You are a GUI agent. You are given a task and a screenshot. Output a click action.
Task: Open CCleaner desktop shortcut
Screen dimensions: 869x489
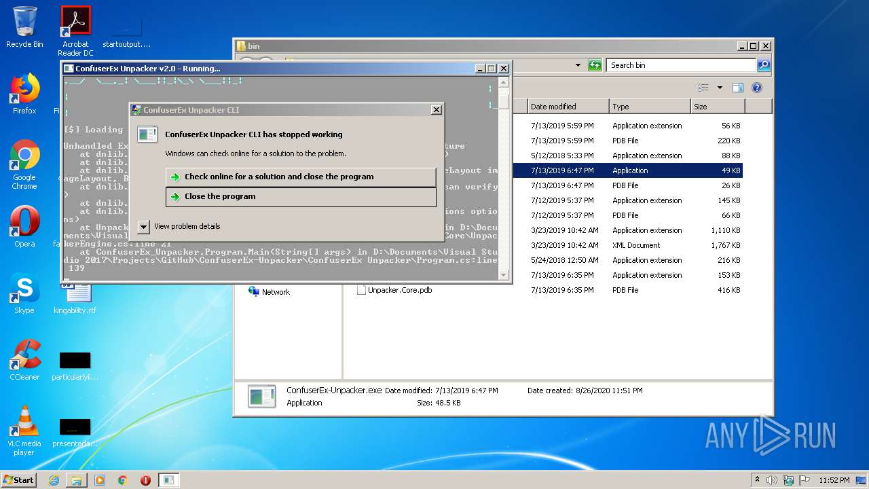pyautogui.click(x=24, y=360)
